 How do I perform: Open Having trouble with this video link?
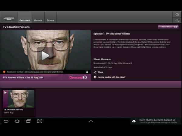pyautogui.click(x=111, y=77)
